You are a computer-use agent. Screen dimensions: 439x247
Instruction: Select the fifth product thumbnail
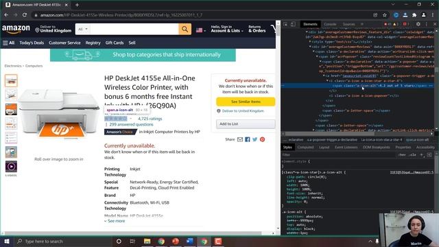click(11, 138)
